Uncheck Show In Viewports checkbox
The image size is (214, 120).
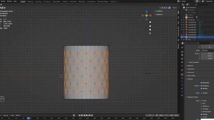[x=201, y=86]
